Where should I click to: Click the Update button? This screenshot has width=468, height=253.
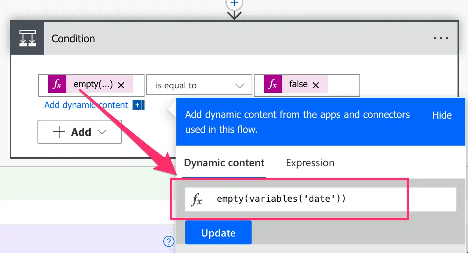tap(218, 232)
